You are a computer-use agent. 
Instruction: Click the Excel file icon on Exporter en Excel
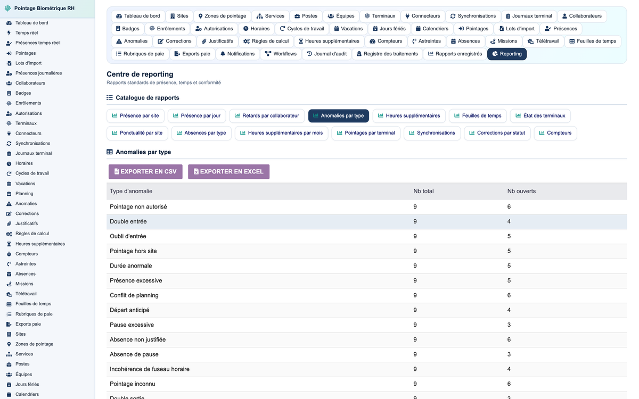[x=196, y=172]
